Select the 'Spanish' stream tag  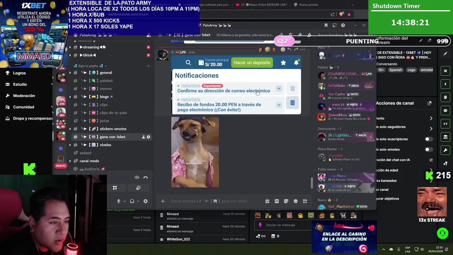(x=396, y=70)
